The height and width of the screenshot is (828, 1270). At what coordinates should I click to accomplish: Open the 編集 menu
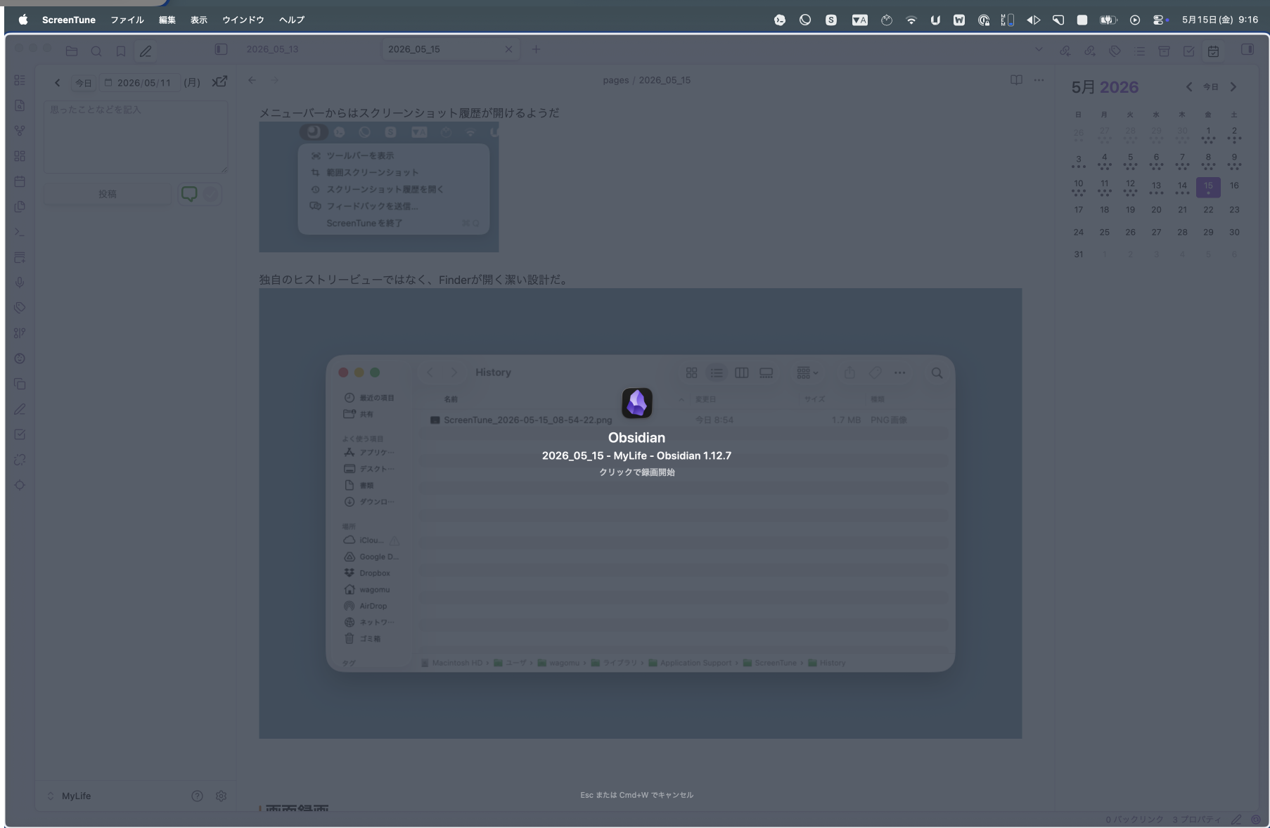pos(167,20)
